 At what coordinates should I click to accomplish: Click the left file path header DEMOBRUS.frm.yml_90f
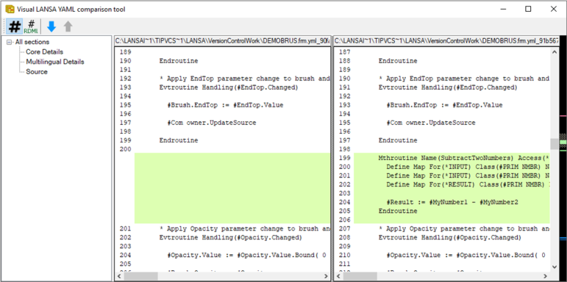[x=222, y=41]
